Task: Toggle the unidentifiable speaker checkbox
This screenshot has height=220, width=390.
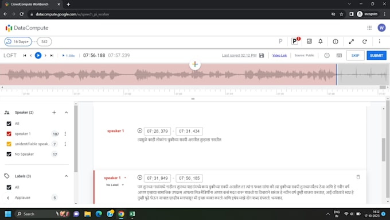Action: pos(9,144)
